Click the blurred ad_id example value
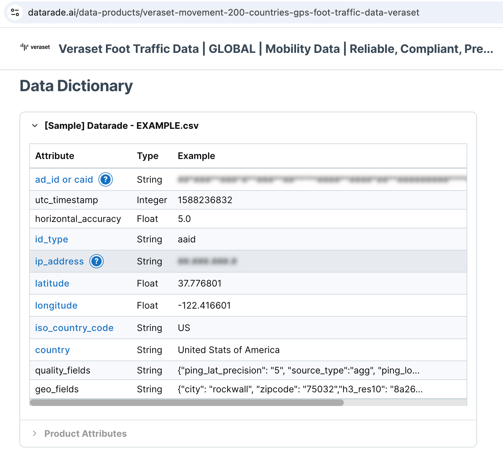Screen dimensions: 503x453 tap(322, 179)
